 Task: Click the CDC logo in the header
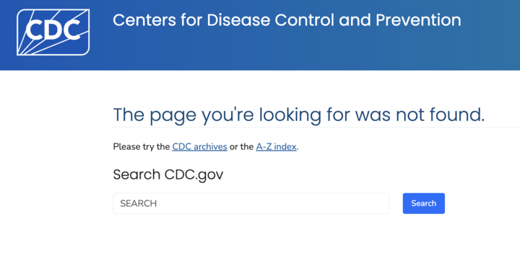point(53,32)
